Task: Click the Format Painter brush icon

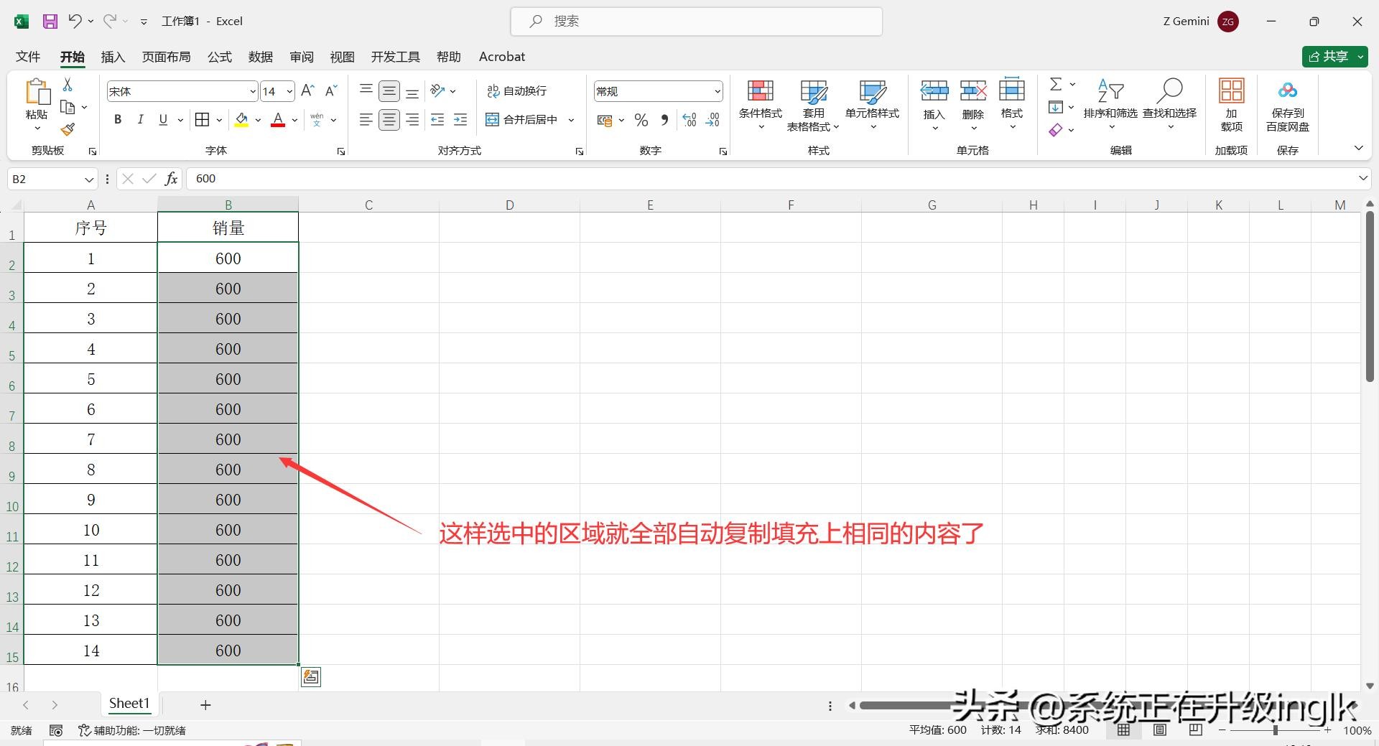Action: click(x=68, y=130)
